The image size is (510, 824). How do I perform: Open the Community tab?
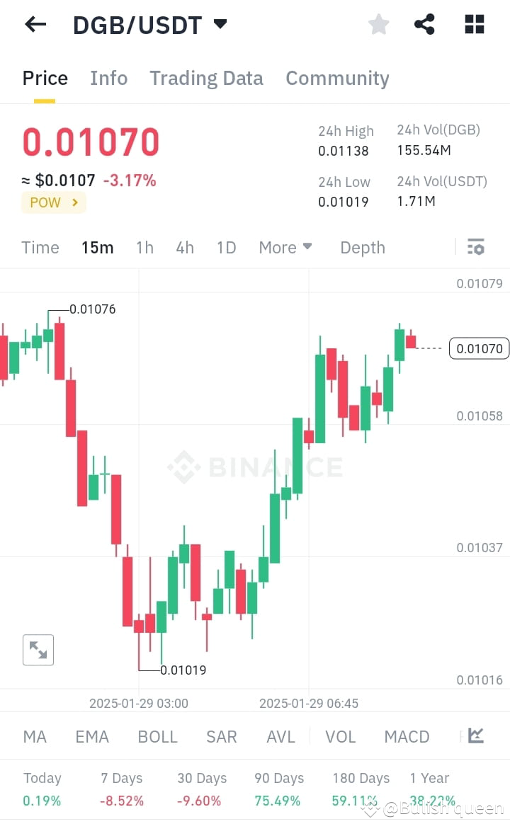point(337,78)
